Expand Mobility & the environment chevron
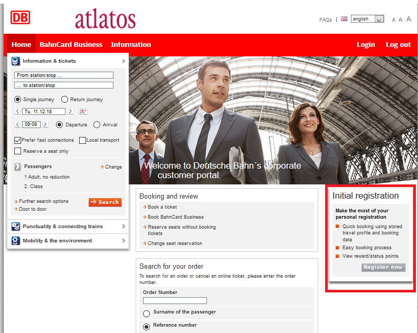The image size is (418, 333). pos(123,241)
